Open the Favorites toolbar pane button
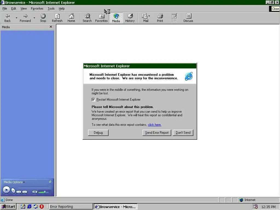Image resolution: width=280 pixels, height=210 pixels. point(101,18)
